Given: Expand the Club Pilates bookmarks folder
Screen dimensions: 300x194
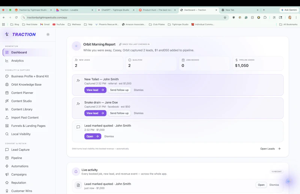Looking at the screenshot, I should click(157, 24).
